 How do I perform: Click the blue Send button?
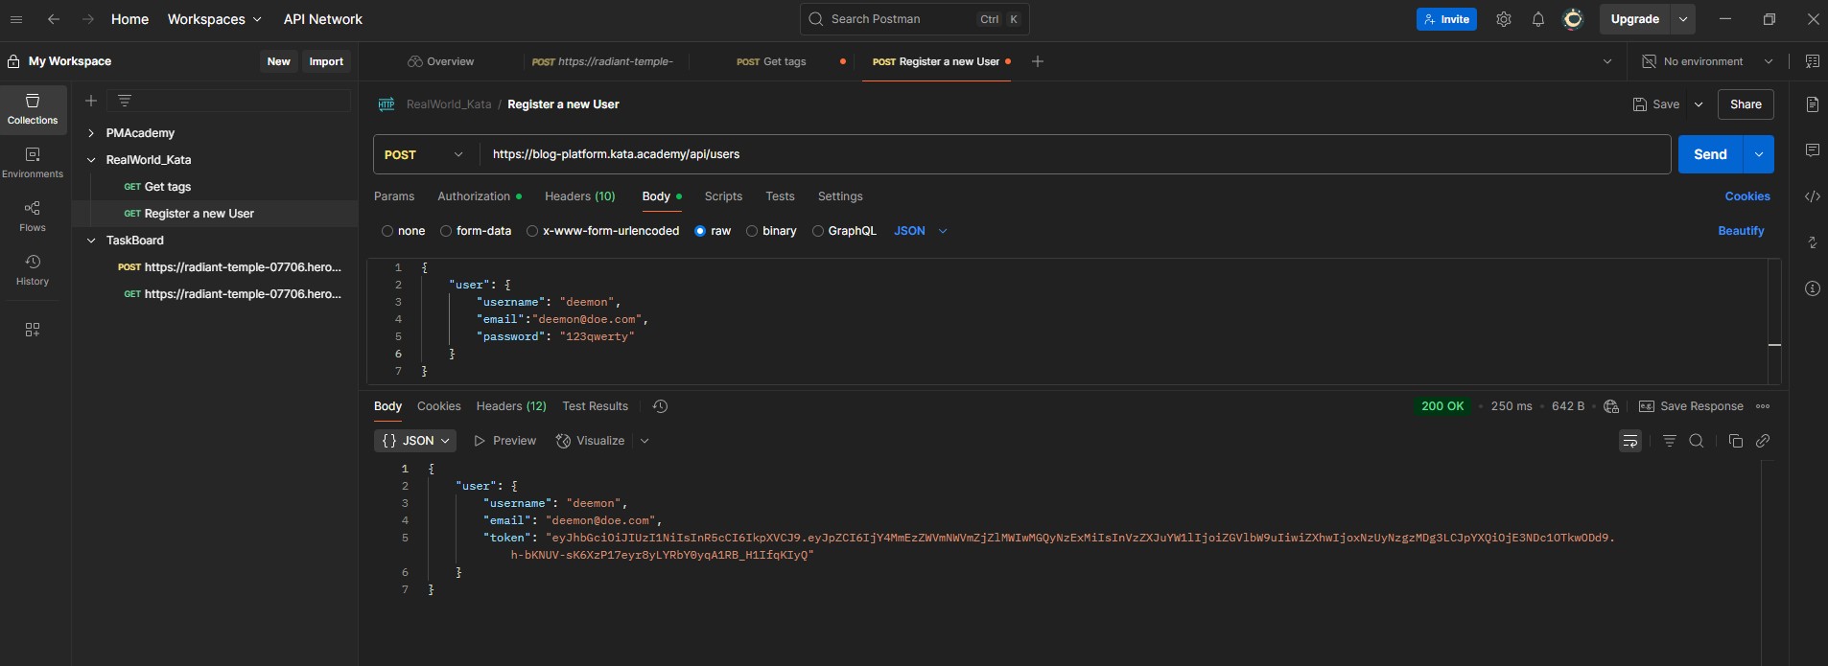(1710, 154)
